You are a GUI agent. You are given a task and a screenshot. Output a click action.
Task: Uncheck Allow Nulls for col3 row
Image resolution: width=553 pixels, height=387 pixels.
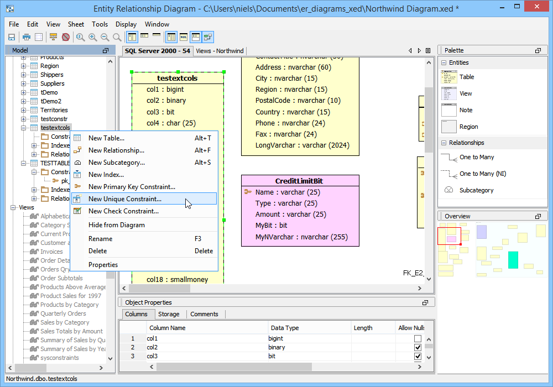[418, 356]
